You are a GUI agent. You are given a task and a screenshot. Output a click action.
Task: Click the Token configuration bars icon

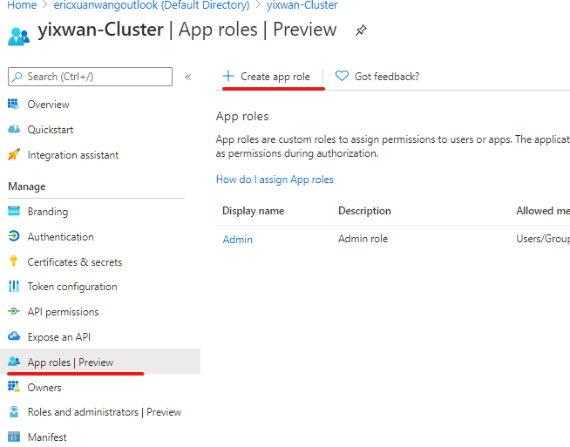(14, 287)
